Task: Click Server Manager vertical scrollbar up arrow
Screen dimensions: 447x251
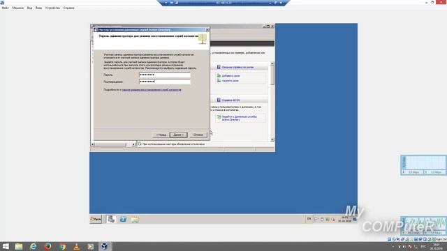Action: click(x=272, y=63)
